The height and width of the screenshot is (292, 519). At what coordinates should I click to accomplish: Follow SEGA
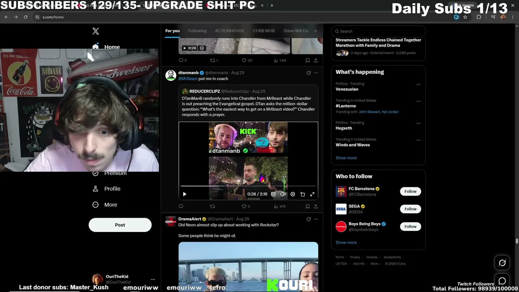(x=410, y=209)
